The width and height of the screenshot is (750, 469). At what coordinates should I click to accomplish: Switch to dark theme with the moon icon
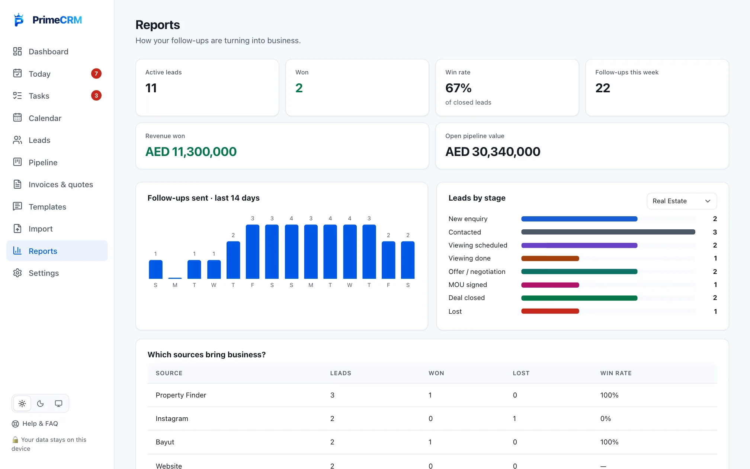coord(41,403)
